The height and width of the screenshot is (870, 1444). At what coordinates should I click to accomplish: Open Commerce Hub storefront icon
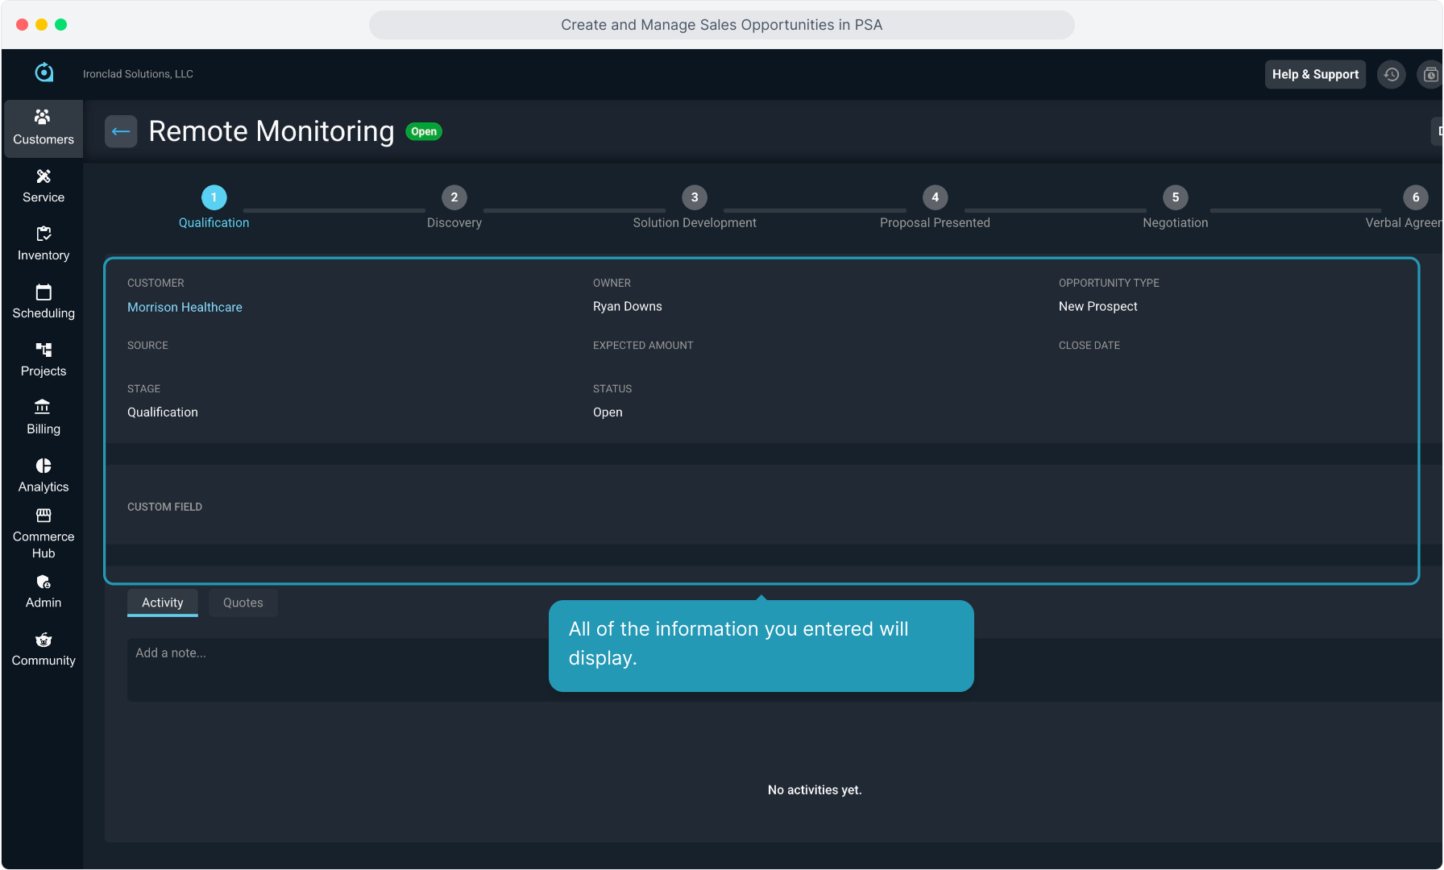point(44,516)
